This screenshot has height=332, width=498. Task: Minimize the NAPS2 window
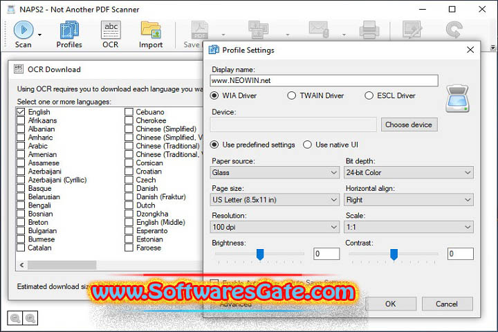click(423, 10)
